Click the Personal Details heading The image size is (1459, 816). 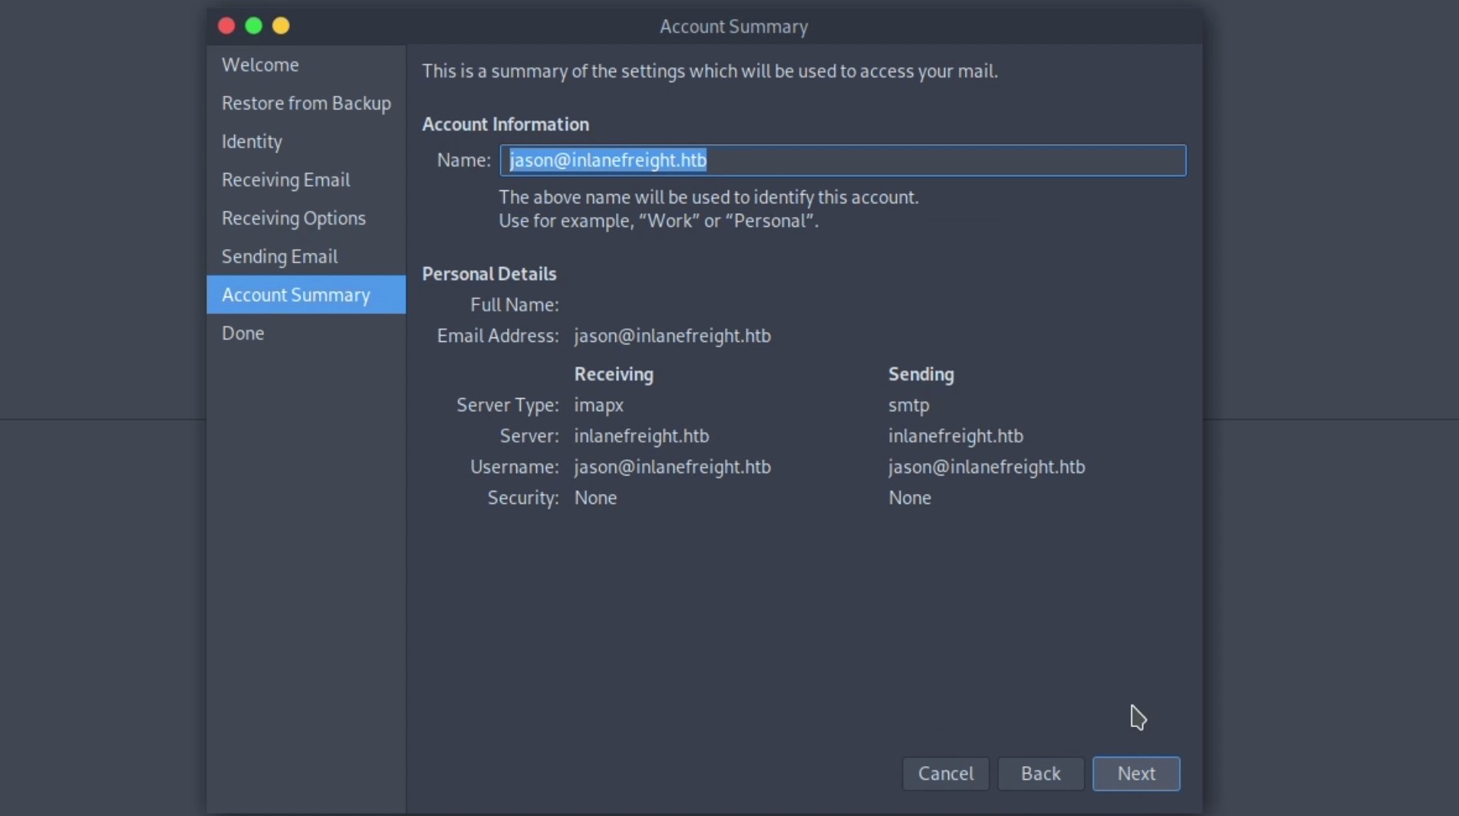tap(489, 274)
